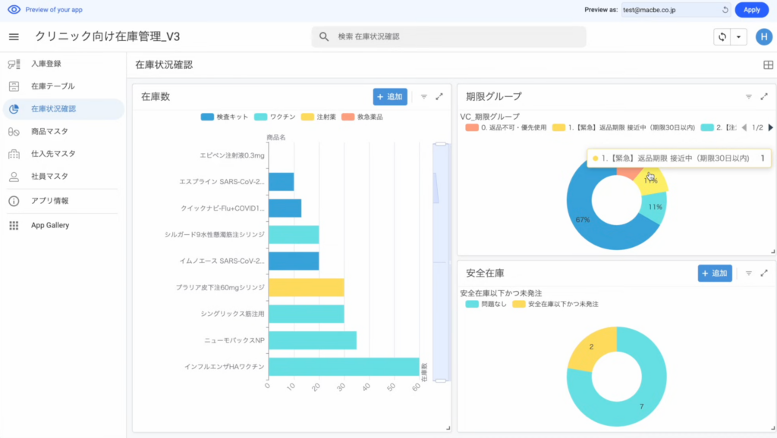
Task: Open the dropdown arrow beside sync button
Action: click(739, 37)
